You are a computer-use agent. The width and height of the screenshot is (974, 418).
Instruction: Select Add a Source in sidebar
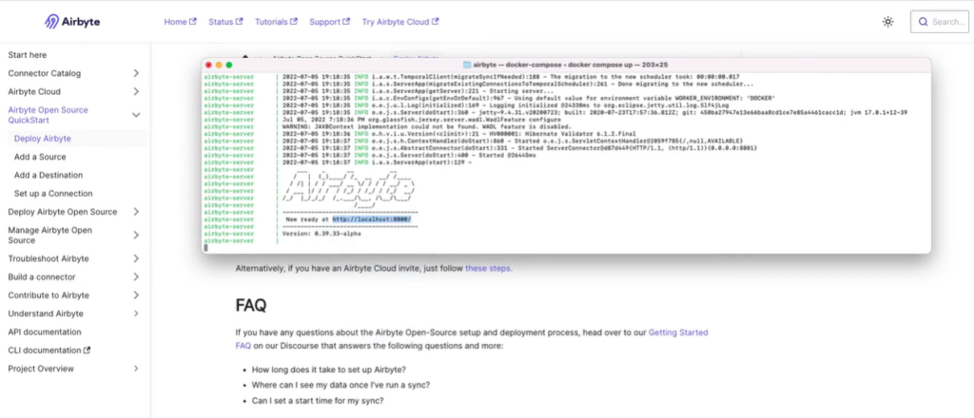click(40, 157)
